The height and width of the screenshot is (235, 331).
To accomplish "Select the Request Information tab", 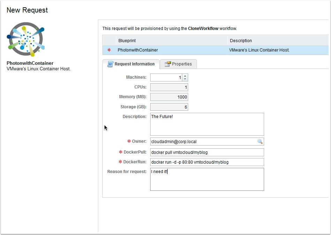I will tap(131, 64).
